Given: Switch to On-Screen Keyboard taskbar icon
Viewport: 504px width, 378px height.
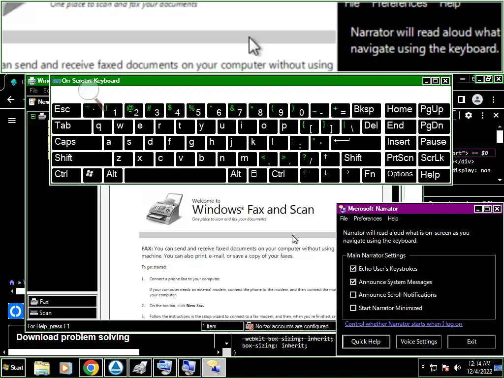Looking at the screenshot, I should point(164,368).
